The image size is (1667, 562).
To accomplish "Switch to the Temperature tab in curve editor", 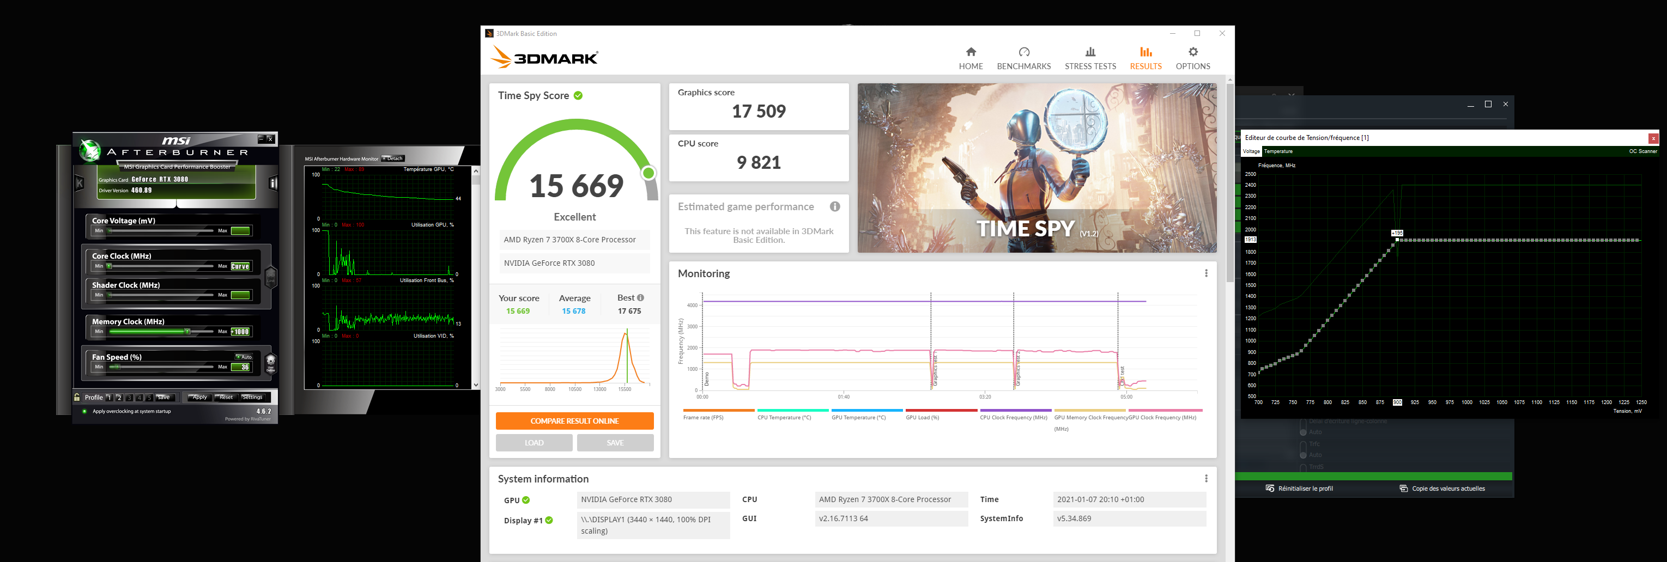I will 1278,151.
